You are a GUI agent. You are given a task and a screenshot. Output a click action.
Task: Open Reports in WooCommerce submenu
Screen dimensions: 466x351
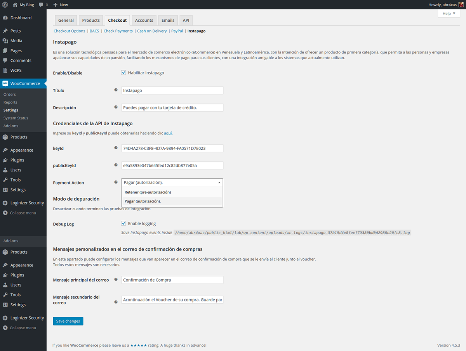[x=10, y=102]
